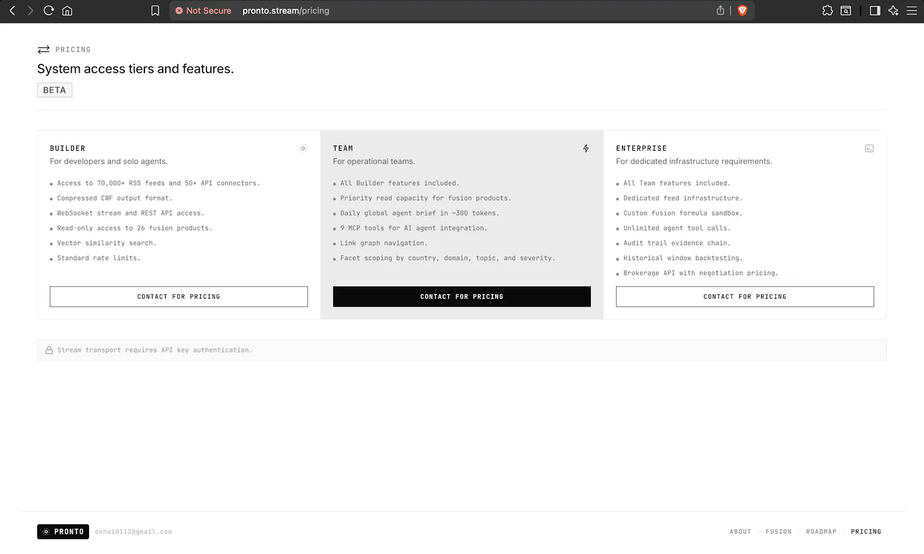Click 'Stream transport requires API key authentication.'

coord(155,350)
